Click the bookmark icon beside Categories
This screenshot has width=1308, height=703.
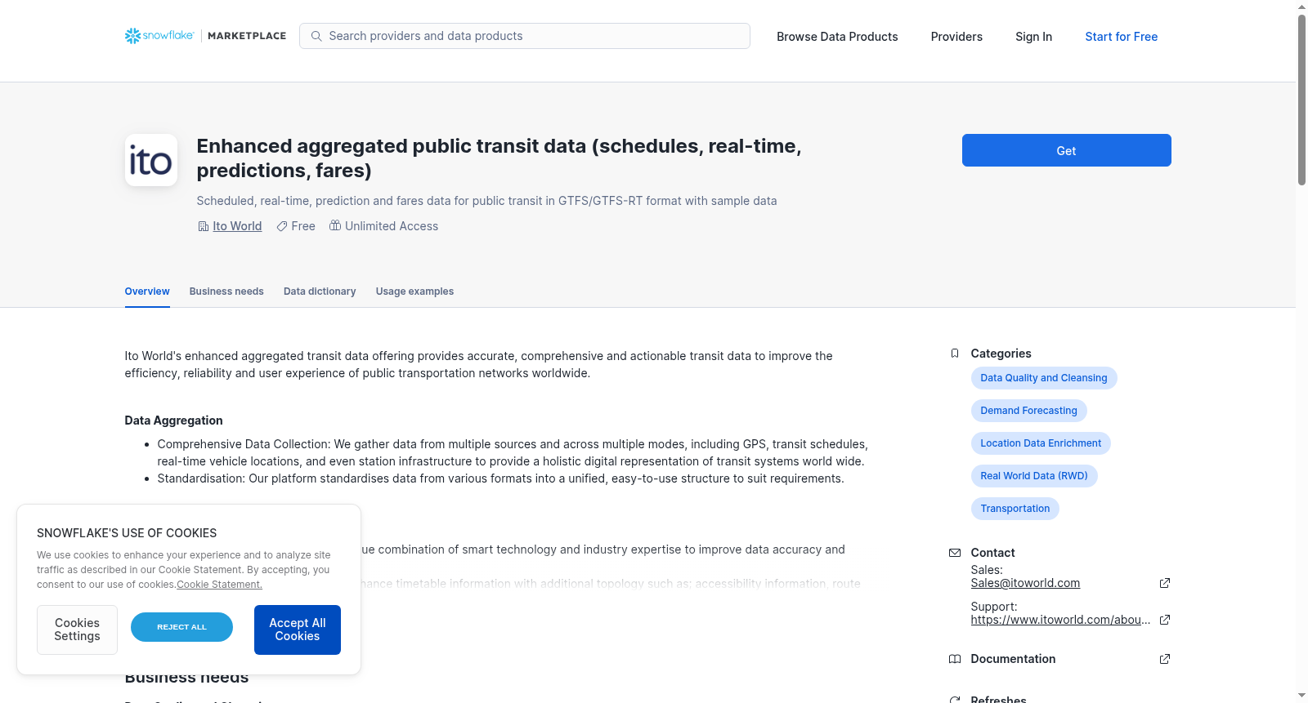coord(955,354)
